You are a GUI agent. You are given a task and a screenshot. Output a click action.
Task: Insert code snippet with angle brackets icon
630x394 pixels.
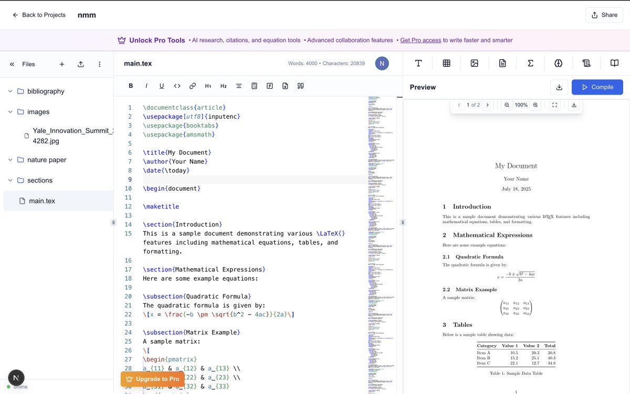177,86
